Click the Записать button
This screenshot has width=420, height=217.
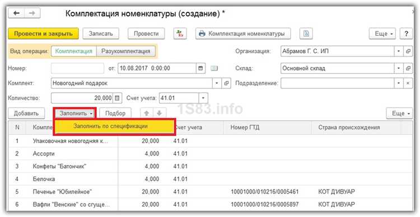[101, 34]
